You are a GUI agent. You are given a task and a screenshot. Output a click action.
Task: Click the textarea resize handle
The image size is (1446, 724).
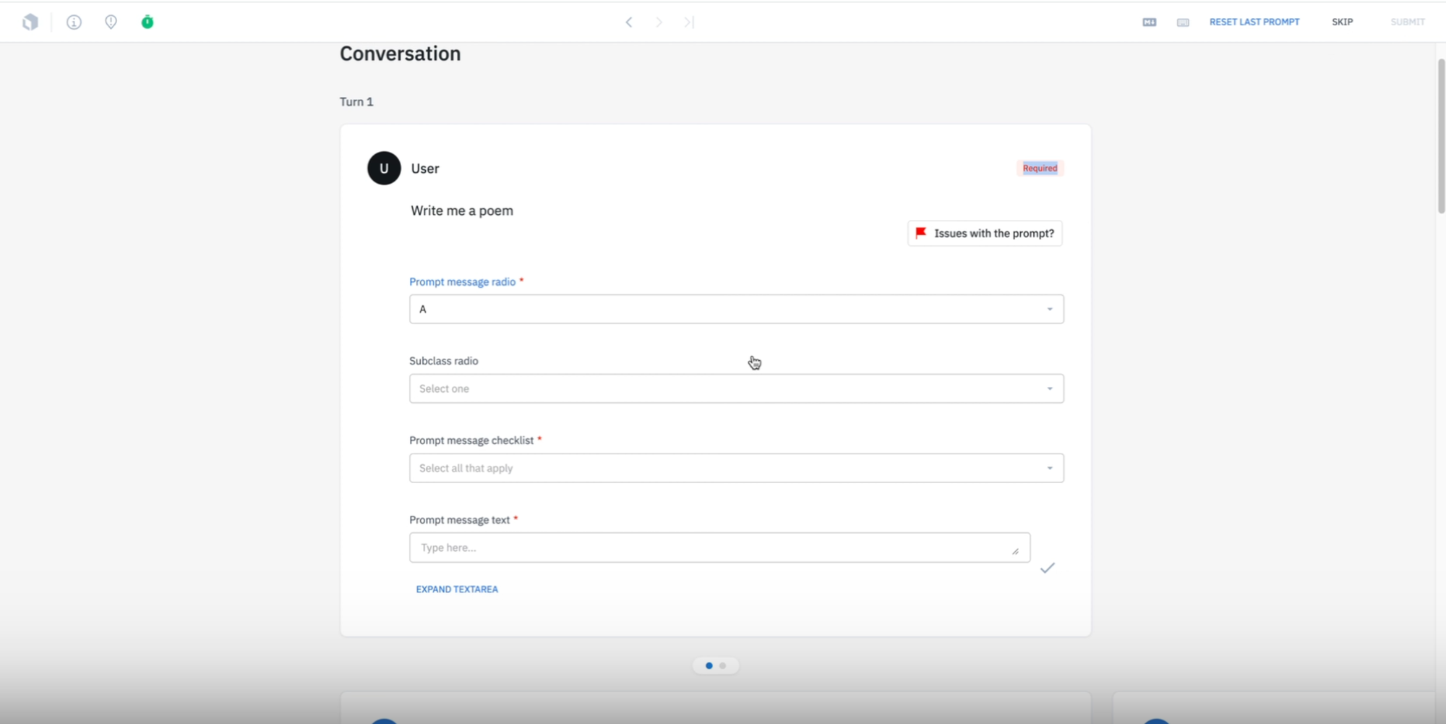(1015, 551)
